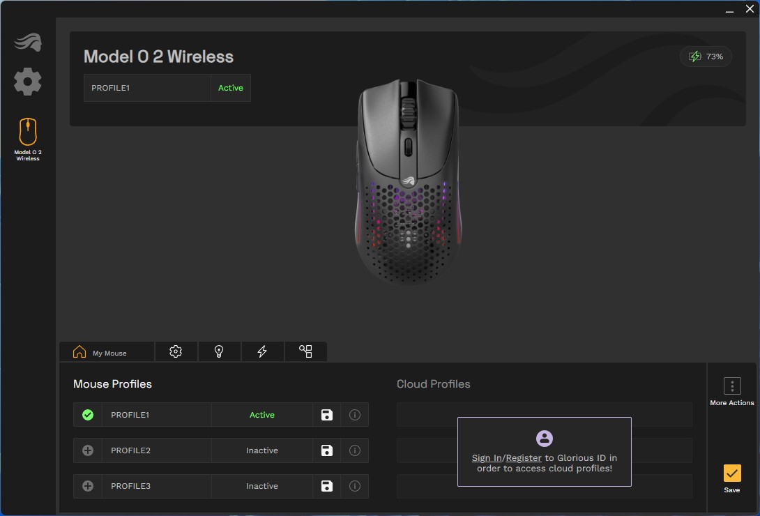Open the lighting bulb tab
The height and width of the screenshot is (516, 760).
219,352
